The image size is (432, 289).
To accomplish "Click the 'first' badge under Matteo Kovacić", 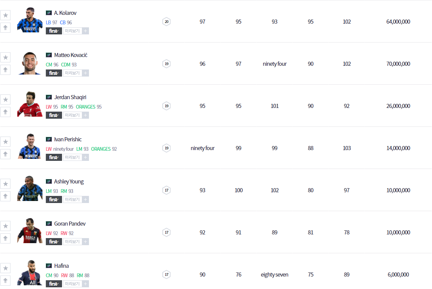I will (x=54, y=73).
